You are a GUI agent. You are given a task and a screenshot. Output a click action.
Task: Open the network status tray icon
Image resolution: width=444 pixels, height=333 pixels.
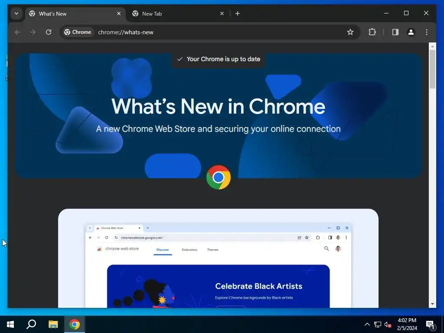coord(378,324)
